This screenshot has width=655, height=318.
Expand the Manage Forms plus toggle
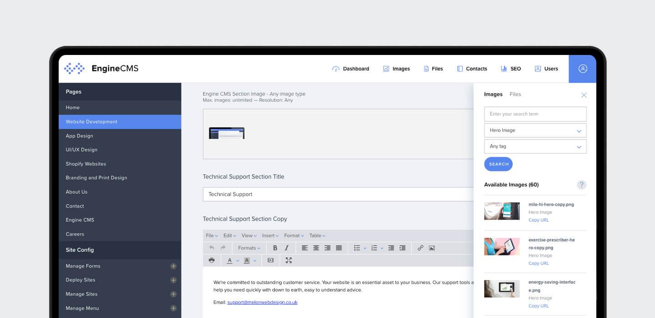coord(173,266)
